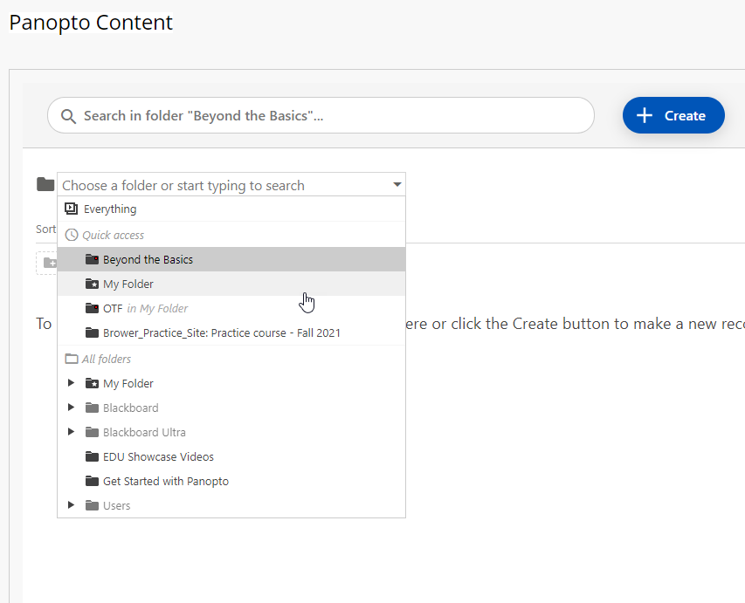745x603 pixels.
Task: Click the Panopto Content page title
Action: [91, 23]
